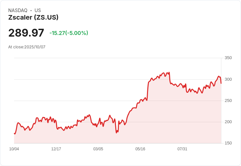The width and height of the screenshot is (241, 166).
Task: Select the 05/16 date marker
Action: [140, 149]
